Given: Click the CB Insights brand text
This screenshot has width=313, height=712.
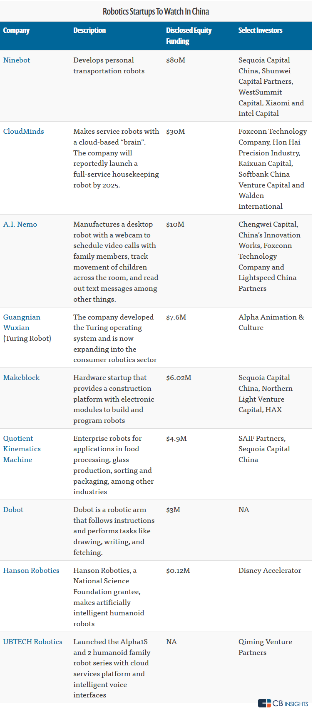Looking at the screenshot, I should (291, 704).
